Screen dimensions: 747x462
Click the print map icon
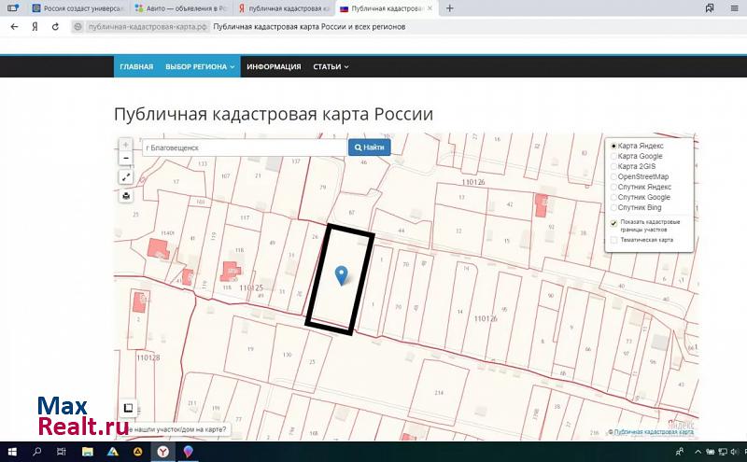[x=125, y=196]
